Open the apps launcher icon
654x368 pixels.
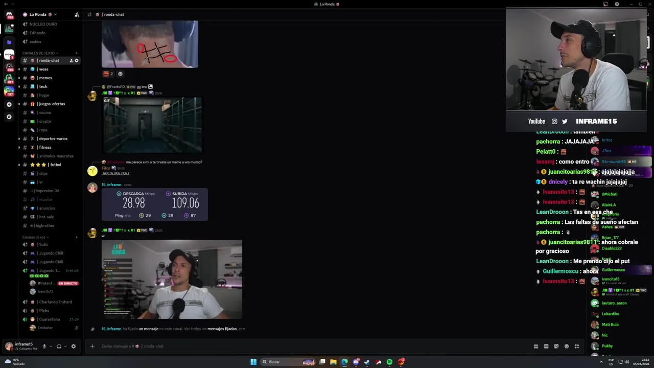(x=576, y=346)
